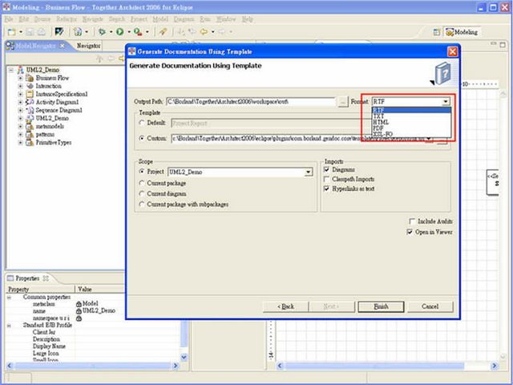
Task: Click the Properties view icon in its tab
Action: tap(10, 278)
